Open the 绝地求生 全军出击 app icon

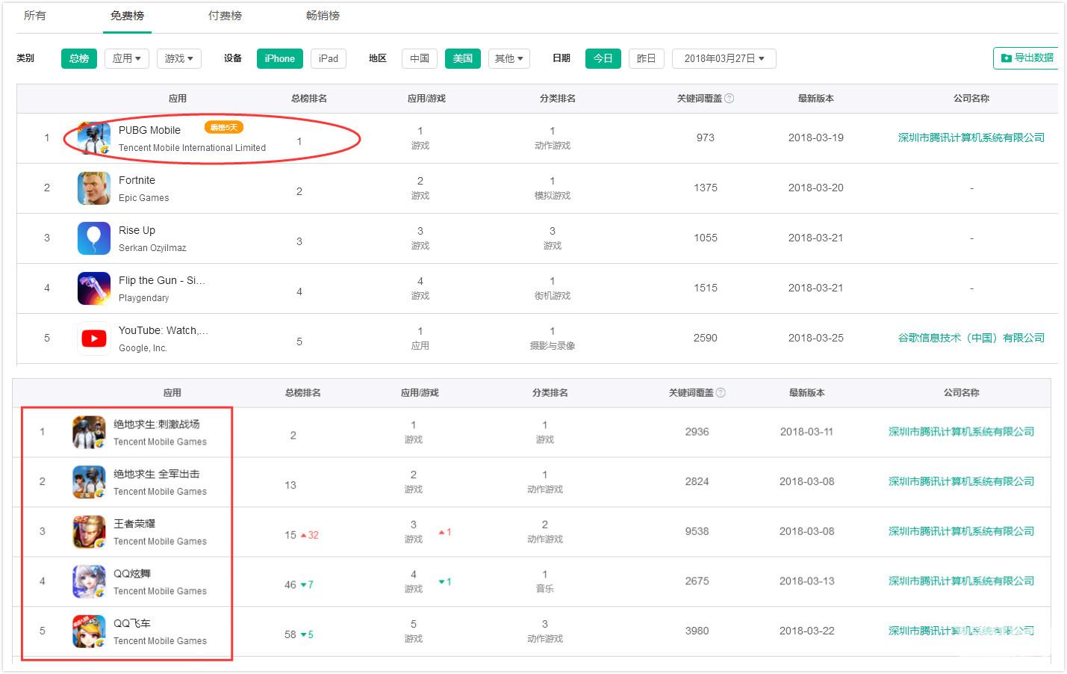(x=89, y=482)
